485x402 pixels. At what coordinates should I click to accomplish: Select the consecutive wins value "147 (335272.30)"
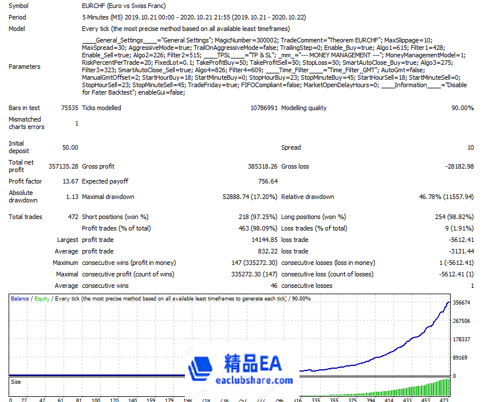point(254,263)
